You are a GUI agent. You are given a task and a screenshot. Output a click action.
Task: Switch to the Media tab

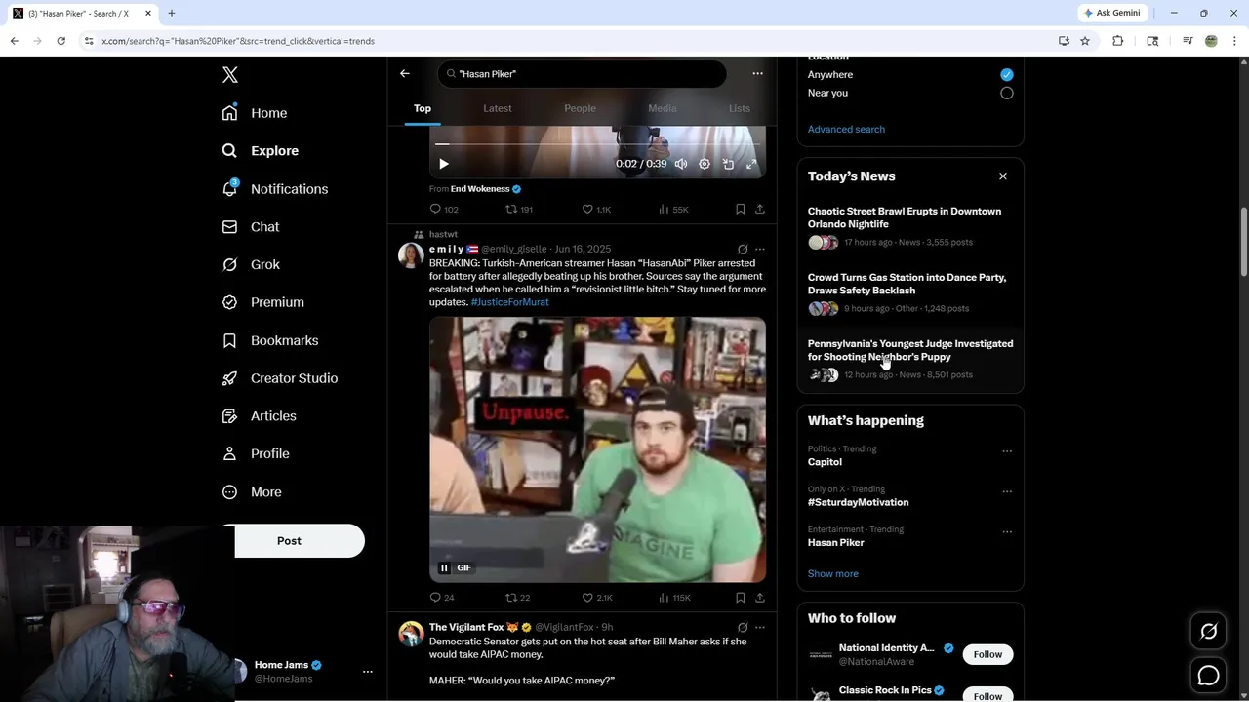[x=663, y=108]
